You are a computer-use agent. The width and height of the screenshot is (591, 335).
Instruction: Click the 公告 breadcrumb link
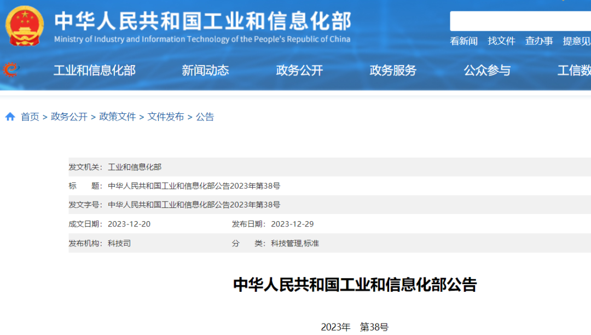pos(205,117)
